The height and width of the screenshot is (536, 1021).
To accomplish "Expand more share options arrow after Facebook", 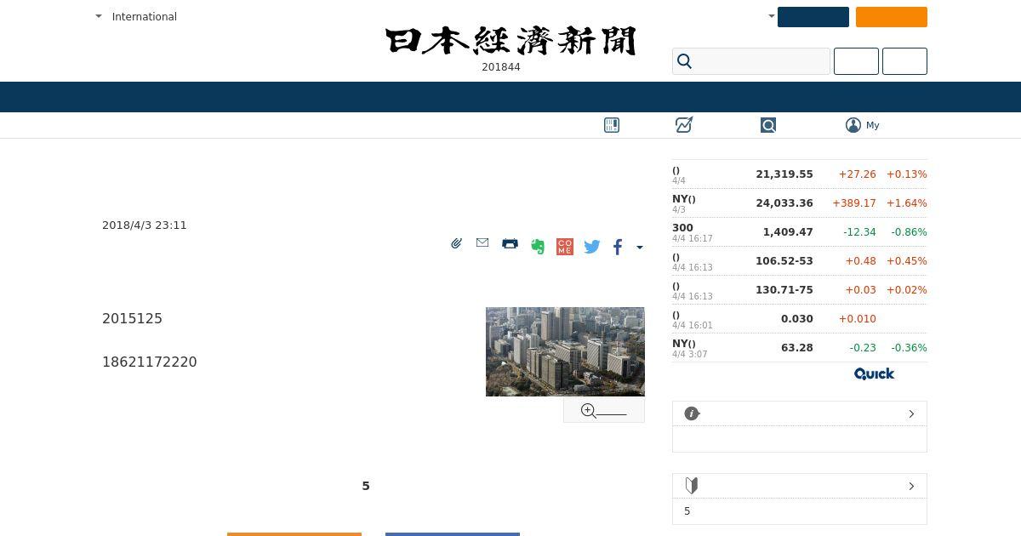I will (x=640, y=248).
